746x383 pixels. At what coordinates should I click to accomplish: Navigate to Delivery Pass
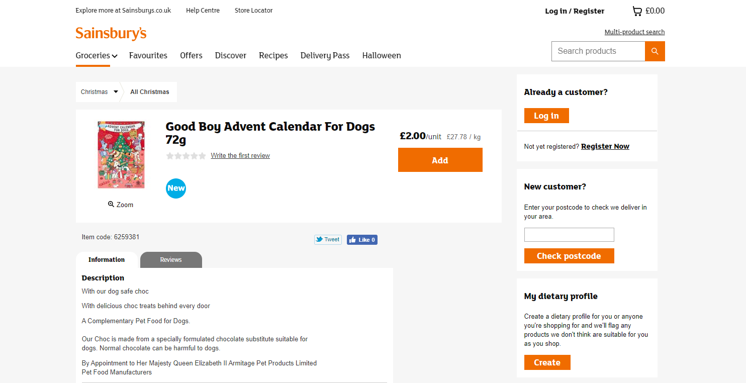point(325,55)
